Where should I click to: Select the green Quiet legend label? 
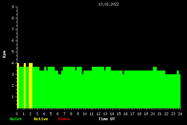16,119
